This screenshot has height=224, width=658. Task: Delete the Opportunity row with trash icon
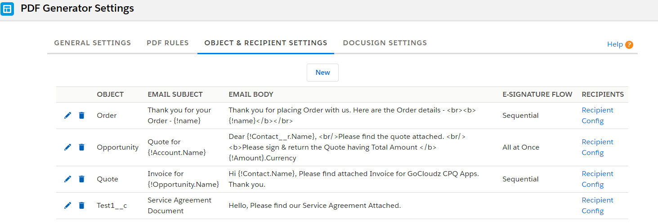coord(81,147)
